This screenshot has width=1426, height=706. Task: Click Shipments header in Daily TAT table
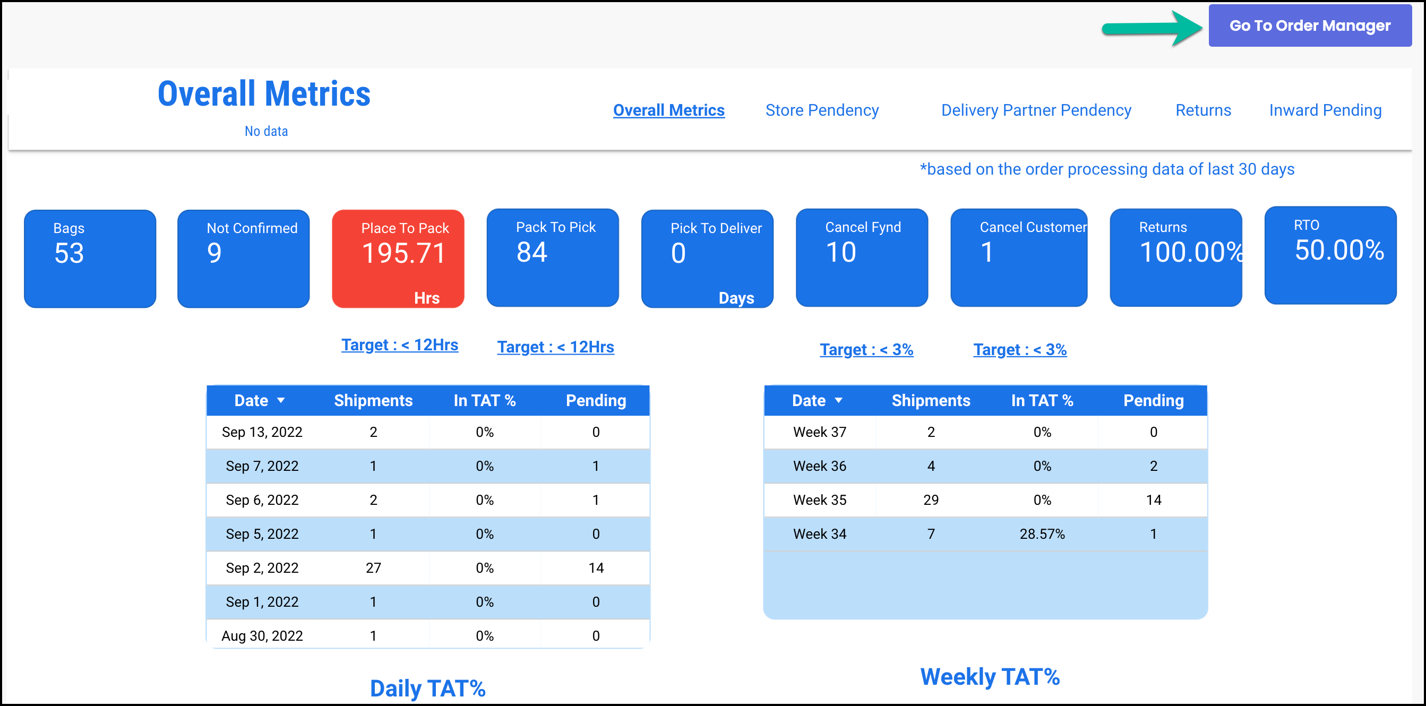(x=373, y=400)
